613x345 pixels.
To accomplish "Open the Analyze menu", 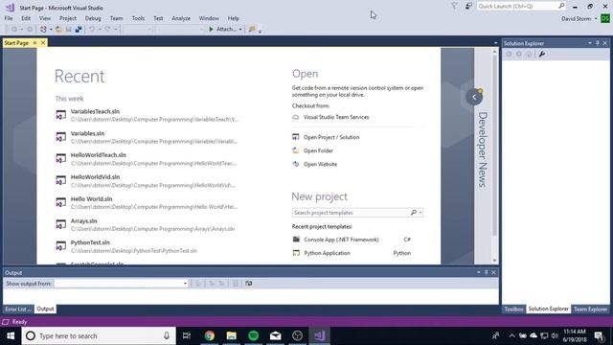I will point(181,18).
